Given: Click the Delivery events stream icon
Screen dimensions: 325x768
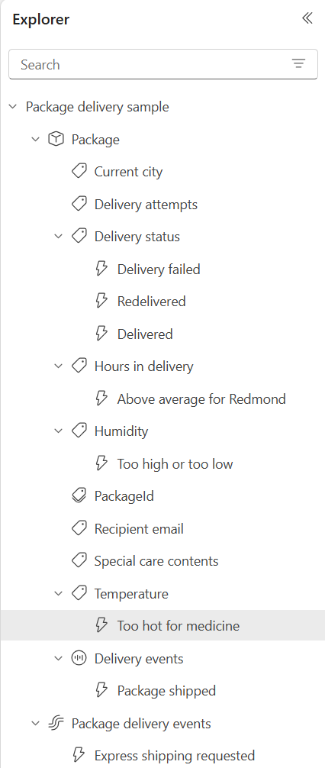Looking at the screenshot, I should click(79, 658).
